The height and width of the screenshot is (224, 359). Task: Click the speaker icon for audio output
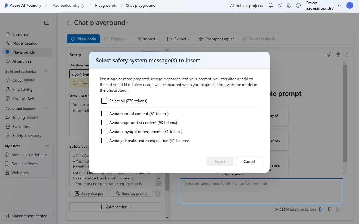346,55
